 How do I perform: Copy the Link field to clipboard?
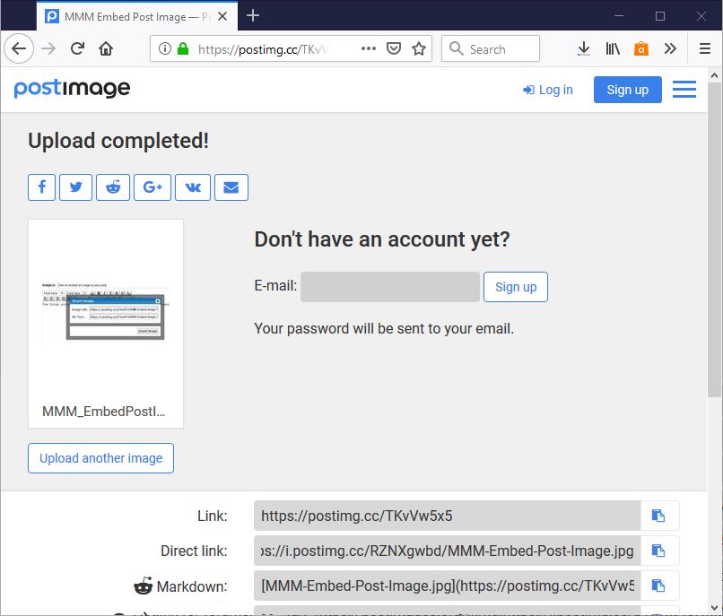coord(659,516)
